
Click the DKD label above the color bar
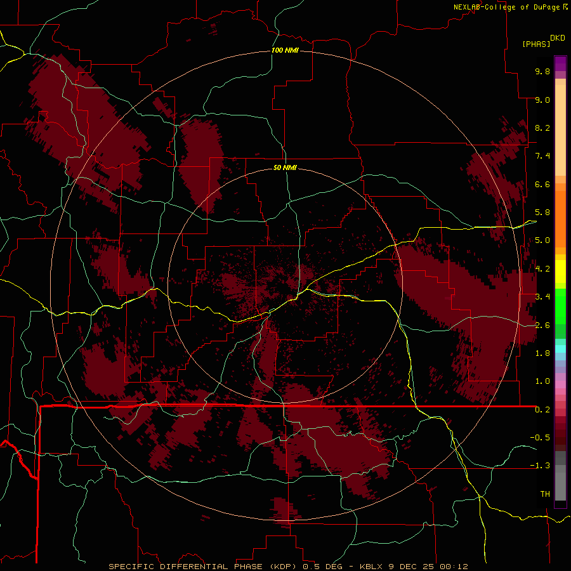[x=558, y=37]
